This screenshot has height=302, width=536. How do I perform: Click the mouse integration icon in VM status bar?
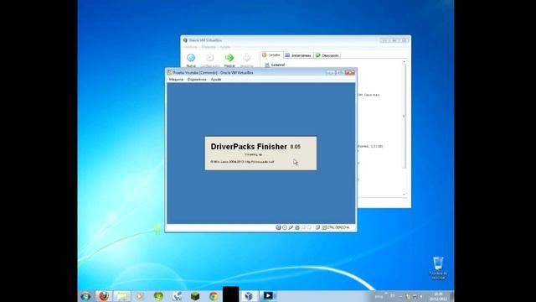(x=317, y=227)
